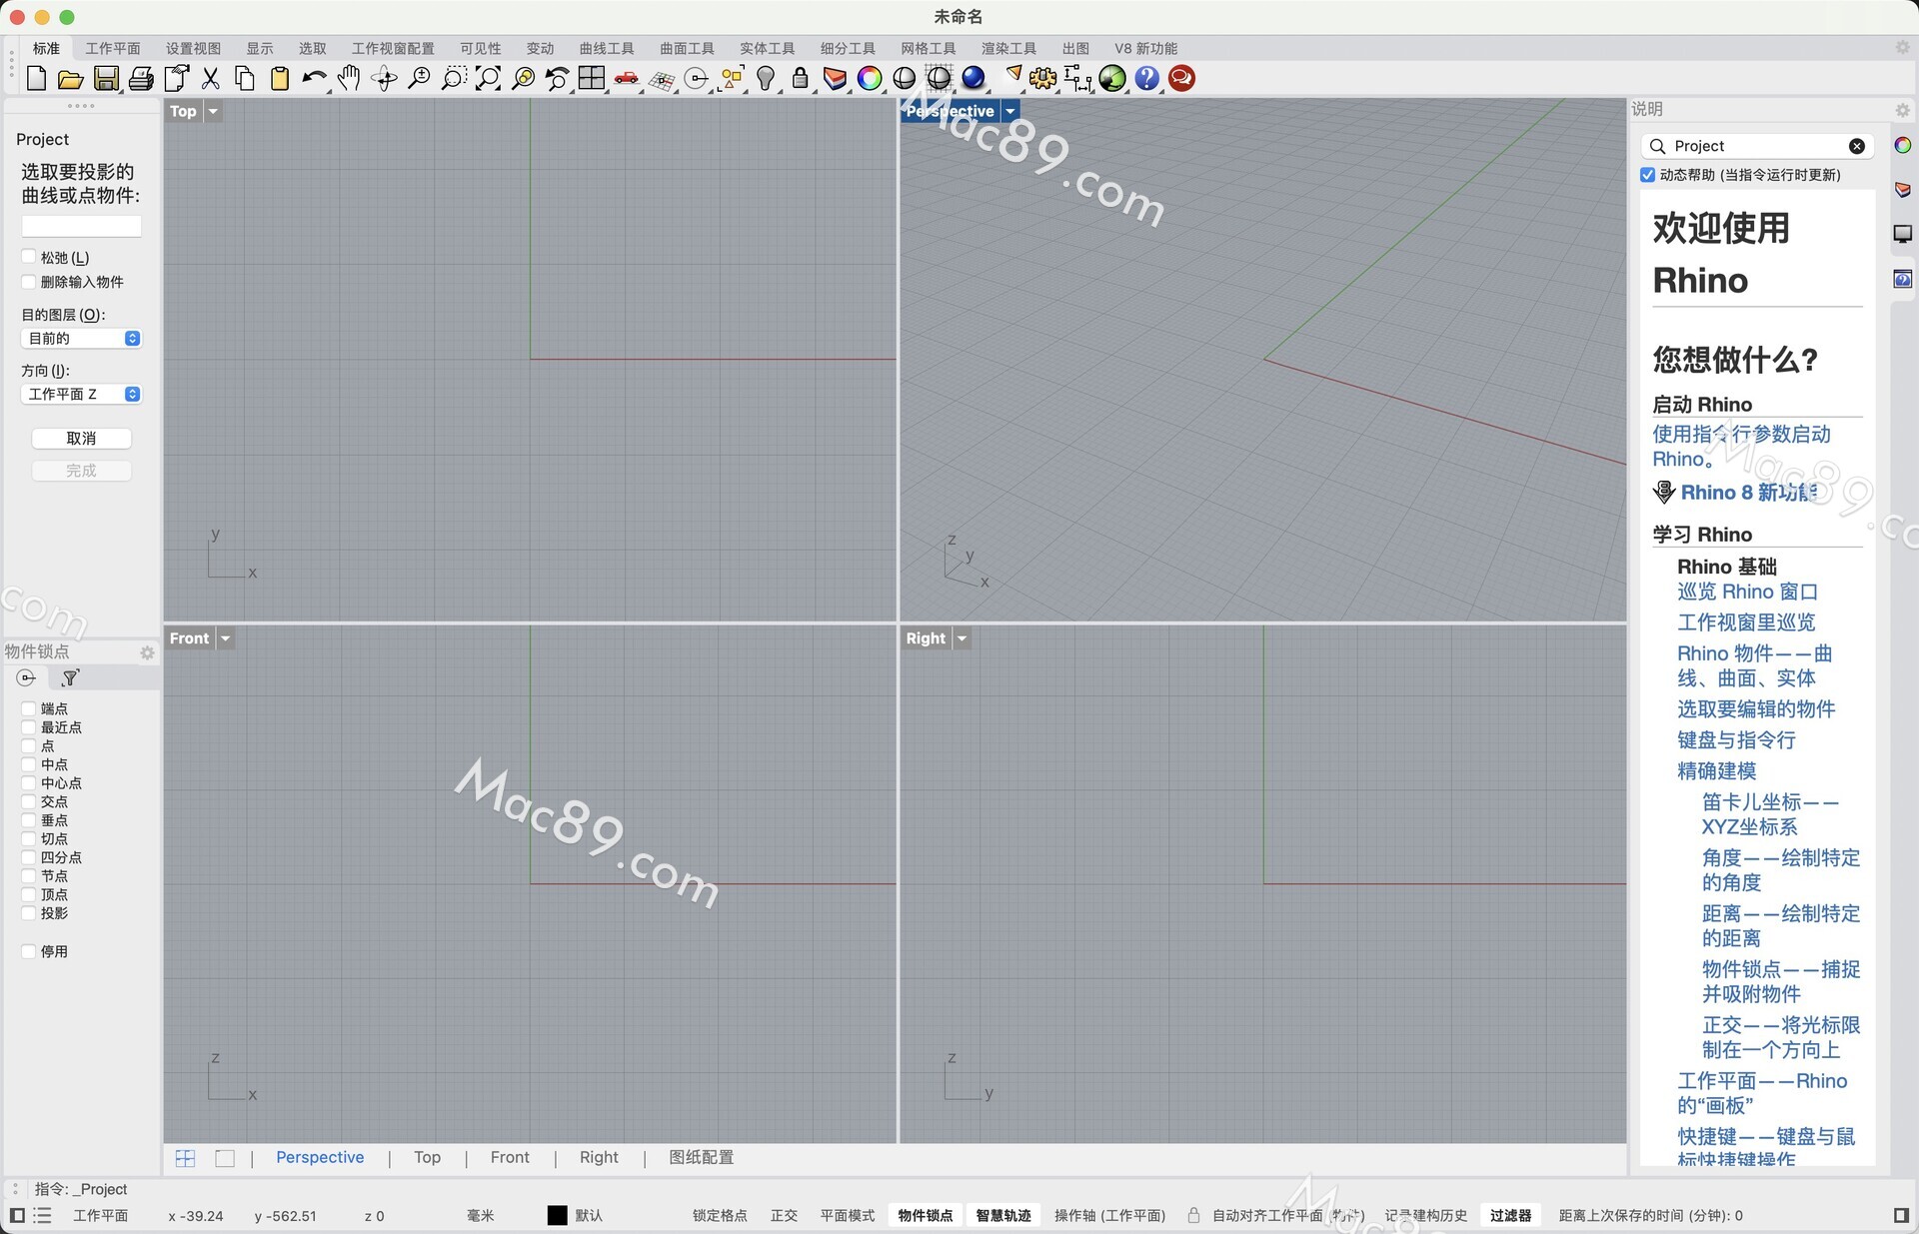Uncheck the 动态帮助 checkbox

pyautogui.click(x=1648, y=175)
